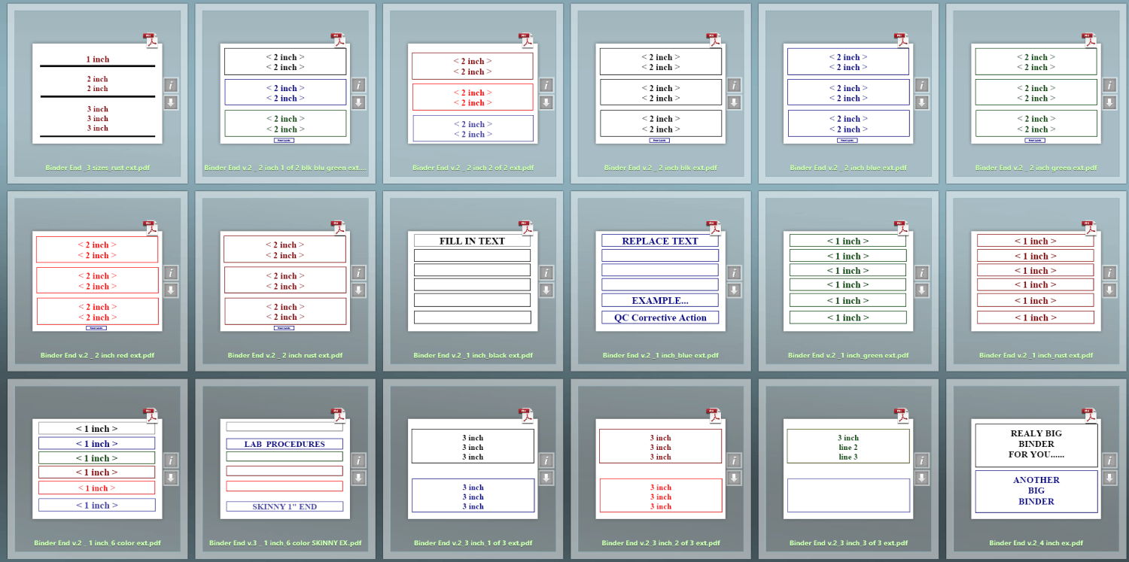Image resolution: width=1129 pixels, height=562 pixels.
Task: Open the LAB PROCEDURES thumbnail
Action: coord(285,469)
